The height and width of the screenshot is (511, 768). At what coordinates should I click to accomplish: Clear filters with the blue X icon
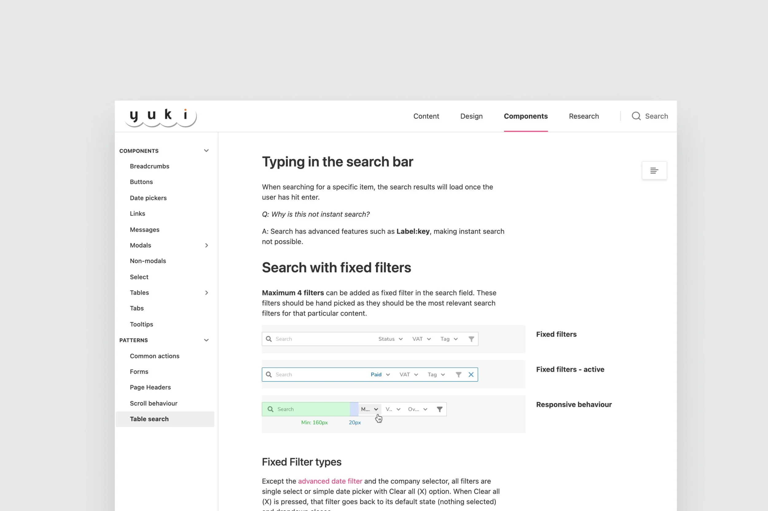pyautogui.click(x=471, y=375)
